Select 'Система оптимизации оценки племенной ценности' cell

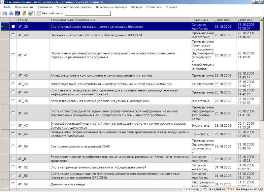[120, 176]
